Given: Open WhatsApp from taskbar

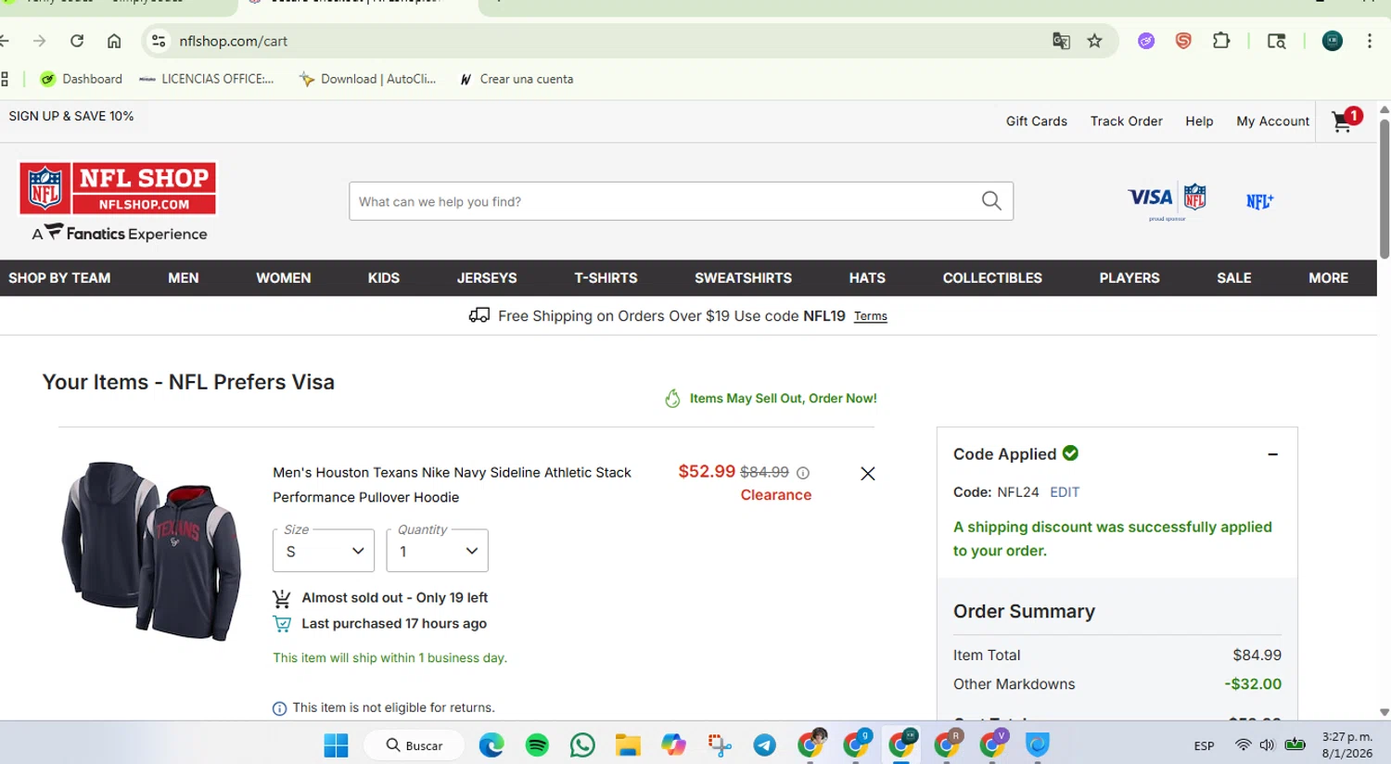Looking at the screenshot, I should click(x=582, y=745).
